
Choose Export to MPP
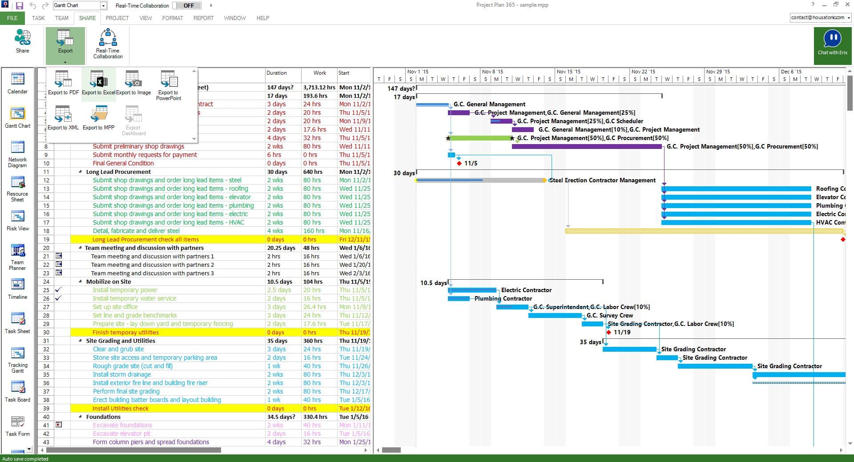pyautogui.click(x=98, y=118)
